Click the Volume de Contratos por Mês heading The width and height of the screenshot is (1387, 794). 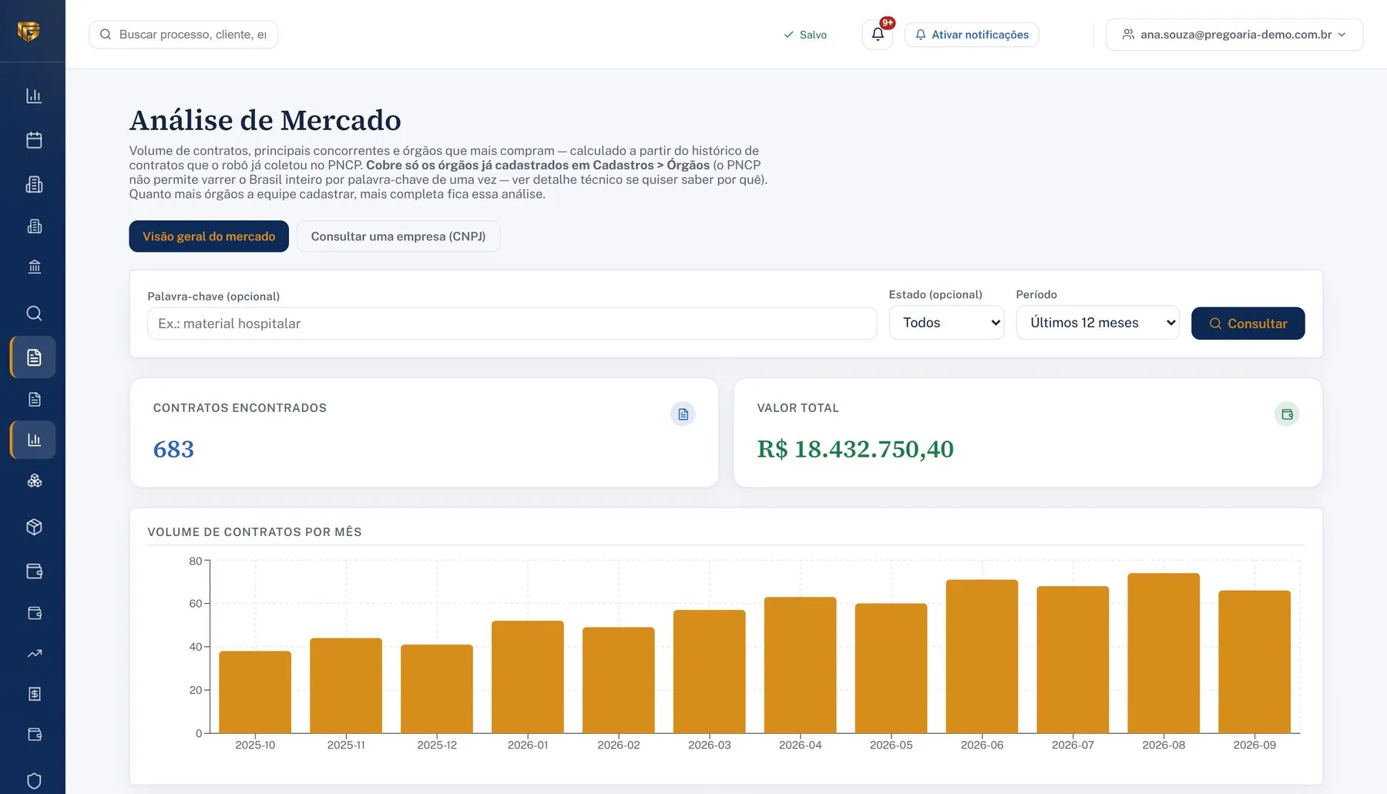point(254,532)
